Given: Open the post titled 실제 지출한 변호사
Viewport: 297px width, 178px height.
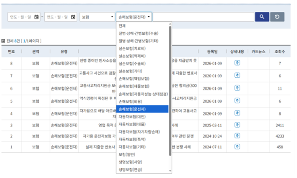Looking at the screenshot, I should coord(101,147).
